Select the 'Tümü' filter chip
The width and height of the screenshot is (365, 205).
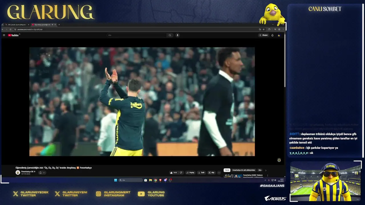[x=227, y=170]
